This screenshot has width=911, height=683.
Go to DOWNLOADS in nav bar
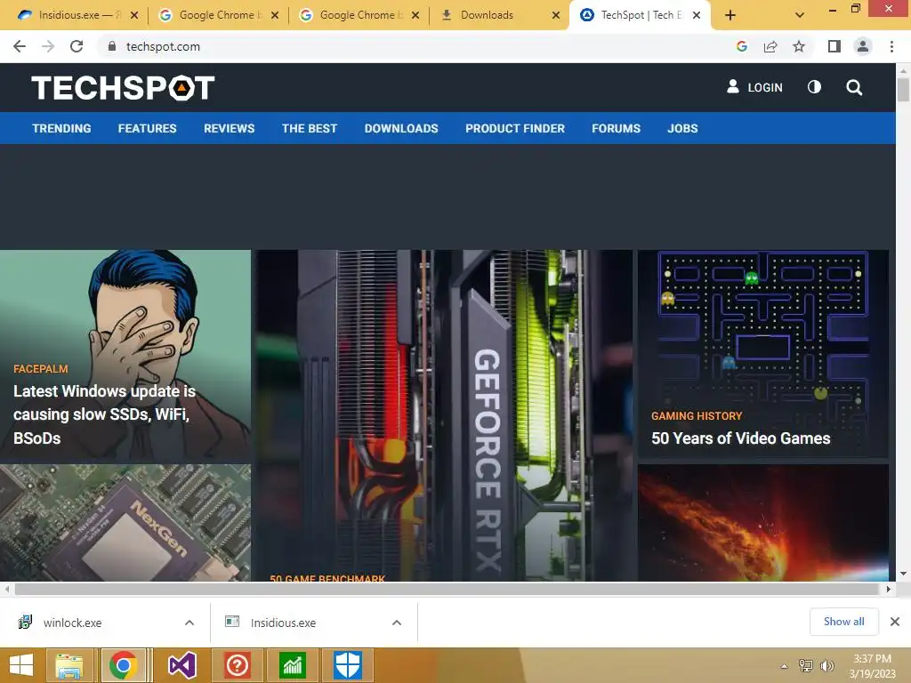click(x=401, y=128)
